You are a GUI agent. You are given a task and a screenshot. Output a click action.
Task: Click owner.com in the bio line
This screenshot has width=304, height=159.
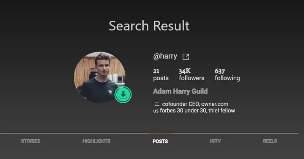click(x=215, y=104)
